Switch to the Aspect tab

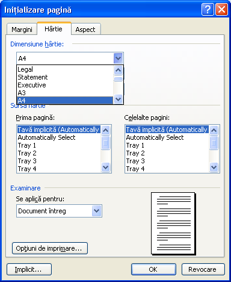[85, 30]
